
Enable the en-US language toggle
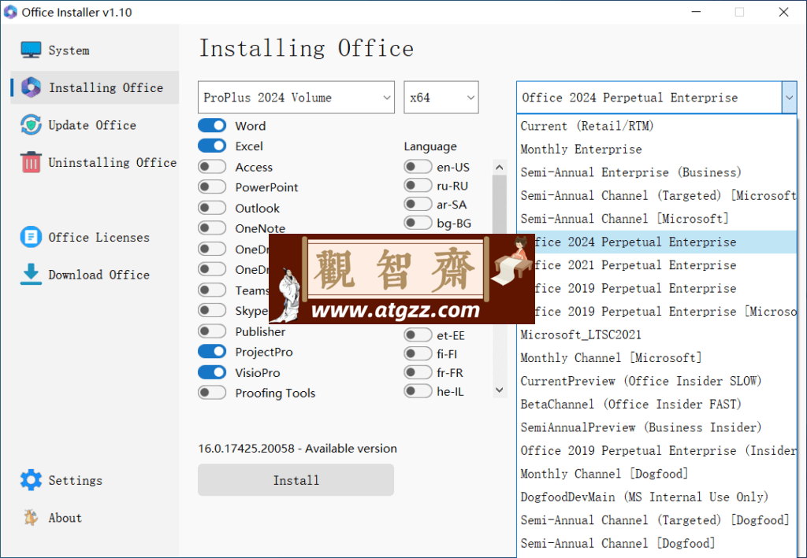click(x=418, y=167)
